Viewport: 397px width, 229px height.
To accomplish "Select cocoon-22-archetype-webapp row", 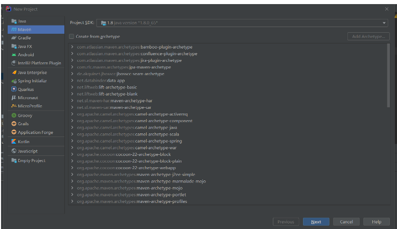I will [227, 168].
